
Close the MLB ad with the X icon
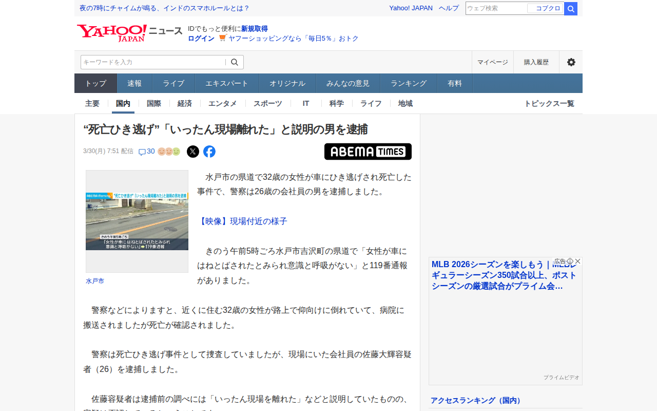tap(578, 261)
